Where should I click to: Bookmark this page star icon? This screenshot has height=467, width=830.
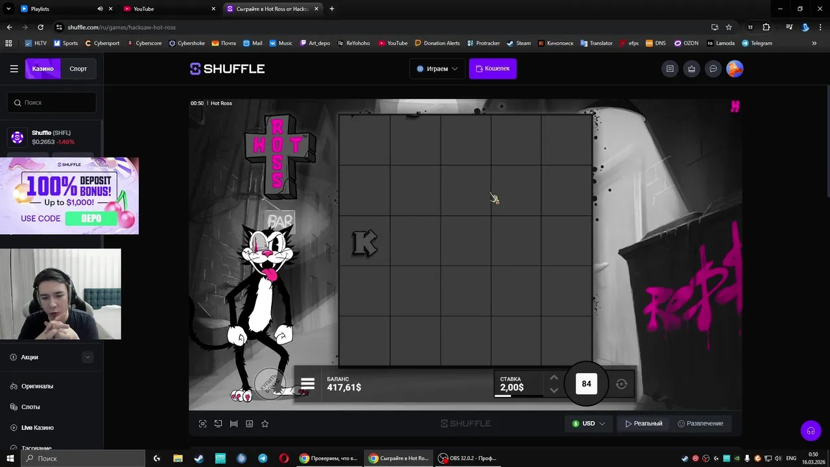pyautogui.click(x=729, y=27)
